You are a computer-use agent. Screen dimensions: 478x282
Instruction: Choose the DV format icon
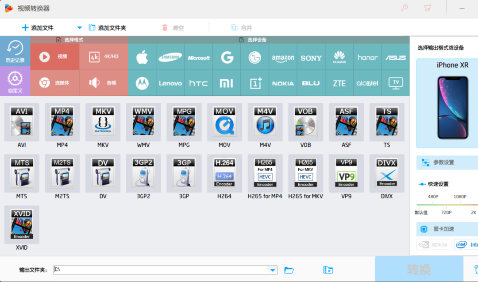point(103,173)
